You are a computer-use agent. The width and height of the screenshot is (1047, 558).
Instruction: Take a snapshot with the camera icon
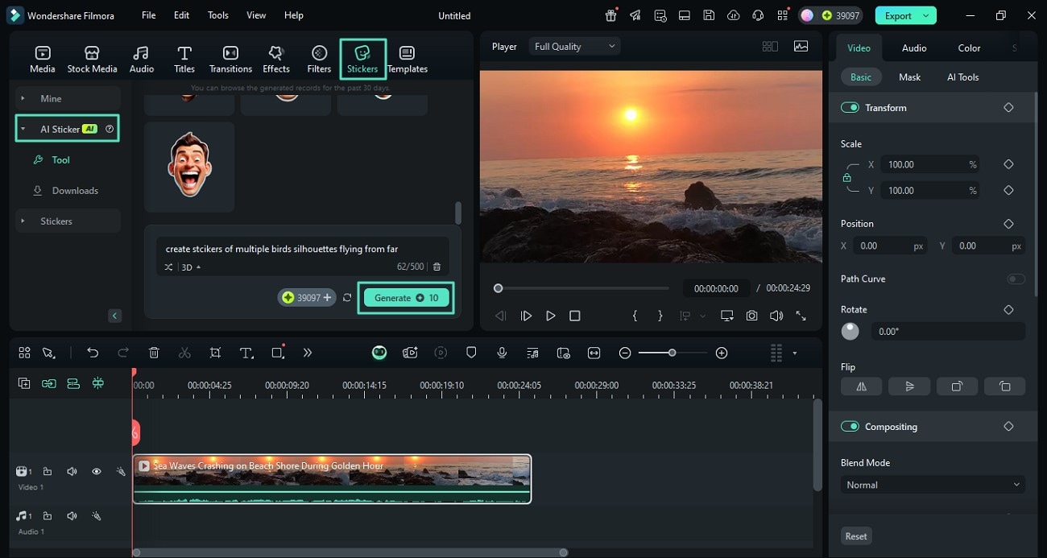click(751, 316)
